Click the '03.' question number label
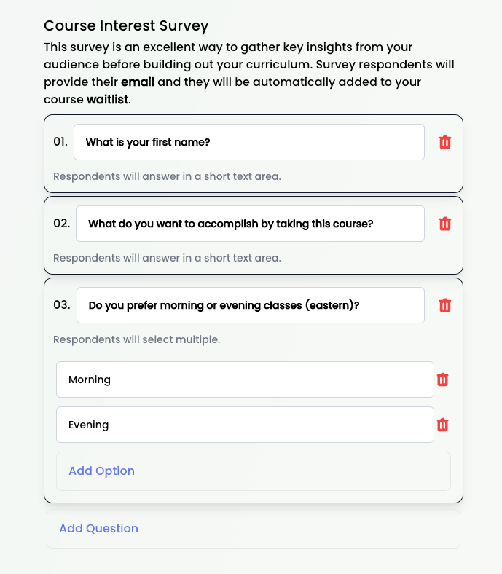 62,305
